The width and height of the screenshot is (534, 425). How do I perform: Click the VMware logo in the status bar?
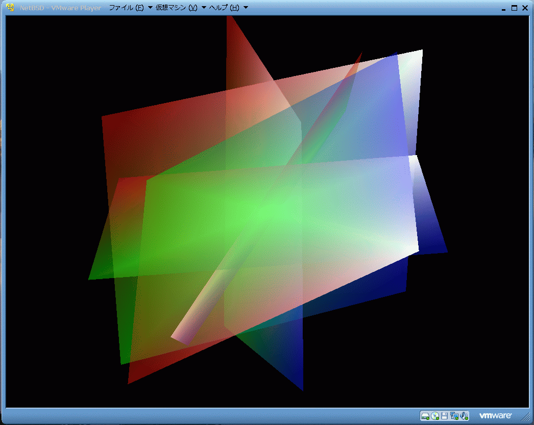tap(496, 415)
